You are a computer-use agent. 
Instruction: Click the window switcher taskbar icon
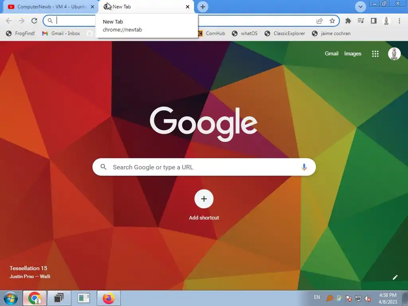coord(59,298)
